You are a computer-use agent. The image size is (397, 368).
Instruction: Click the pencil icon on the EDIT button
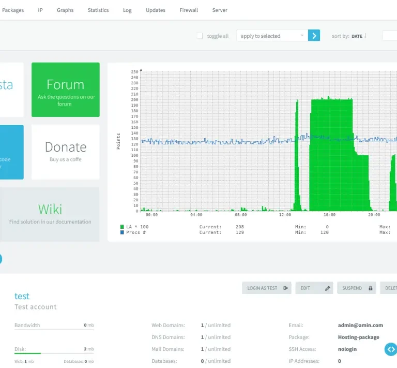click(328, 288)
